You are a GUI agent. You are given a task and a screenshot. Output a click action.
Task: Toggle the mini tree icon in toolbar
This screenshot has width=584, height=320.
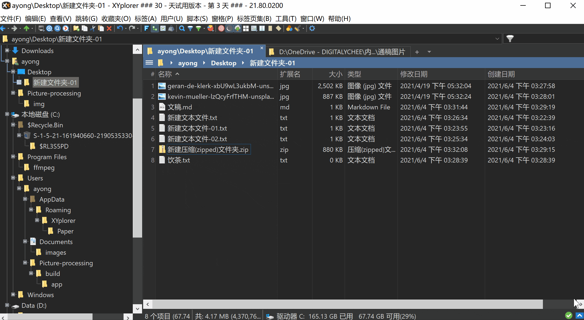pos(154,28)
